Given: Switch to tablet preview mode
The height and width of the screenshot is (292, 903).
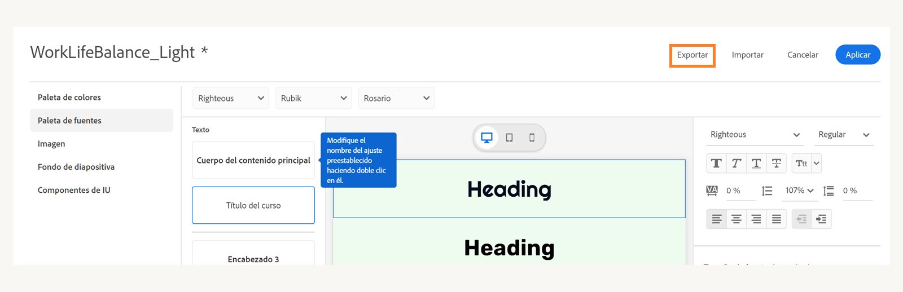Looking at the screenshot, I should (509, 138).
